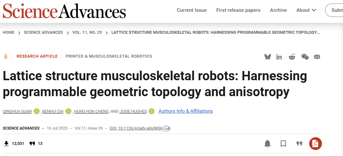Open the red PDF download button
The height and width of the screenshot is (156, 343).
click(316, 144)
